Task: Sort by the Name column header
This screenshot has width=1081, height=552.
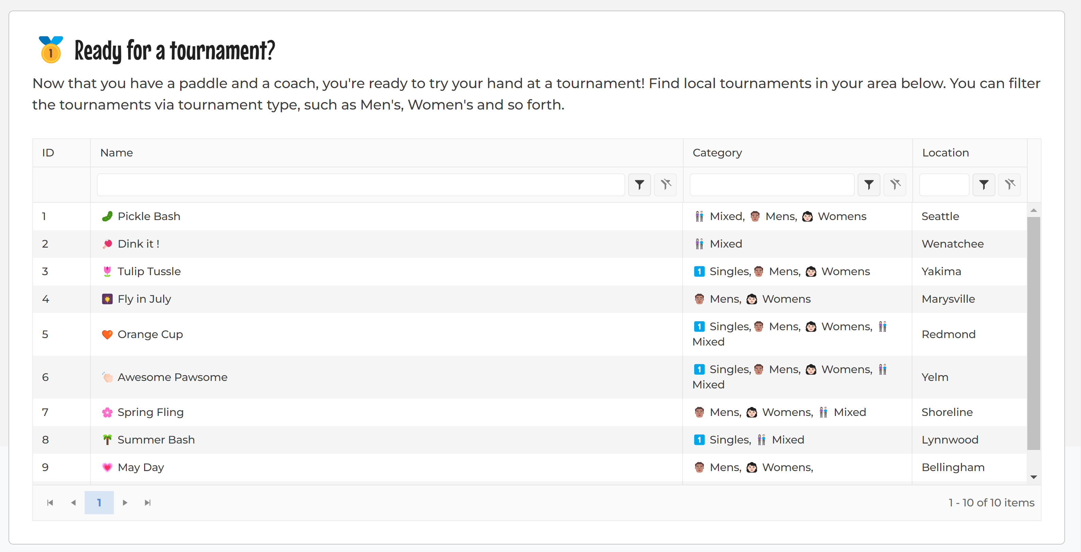Action: tap(387, 153)
